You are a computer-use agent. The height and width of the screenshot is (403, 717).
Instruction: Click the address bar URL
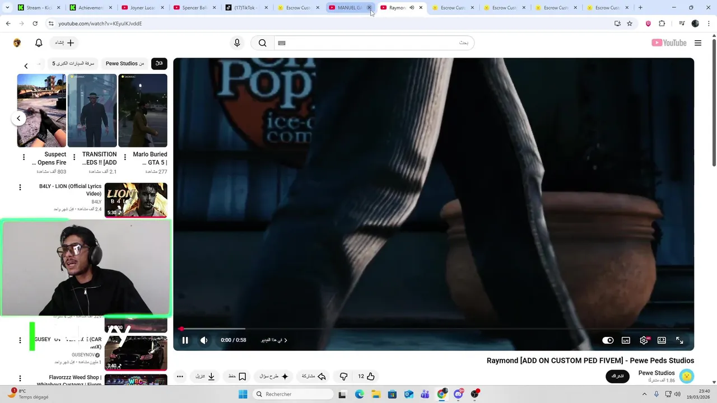(x=100, y=24)
